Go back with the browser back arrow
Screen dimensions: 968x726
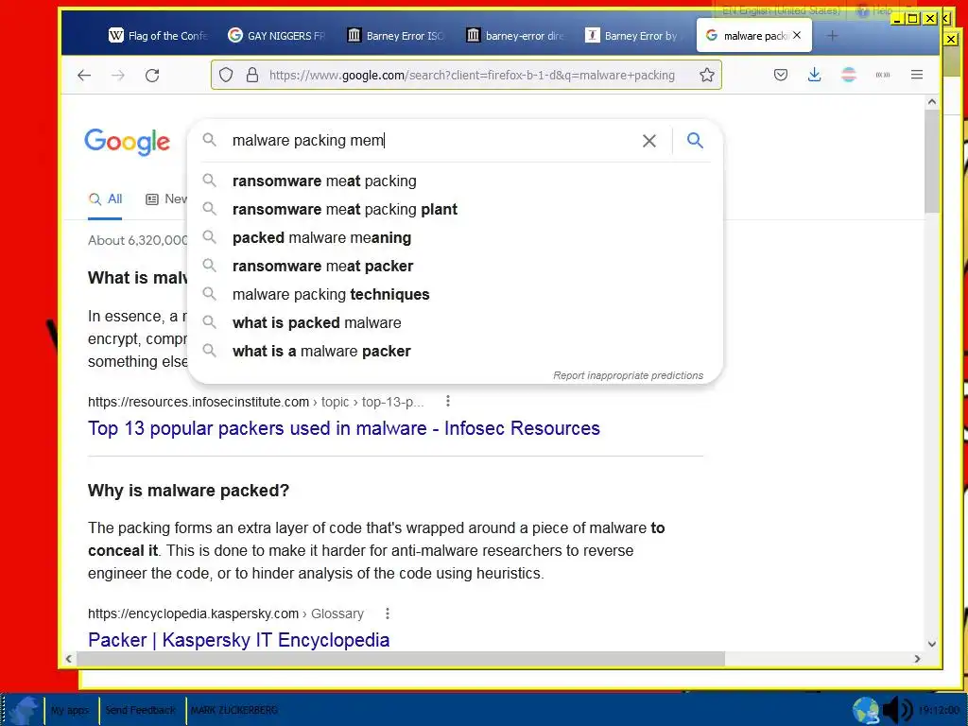[x=84, y=76]
